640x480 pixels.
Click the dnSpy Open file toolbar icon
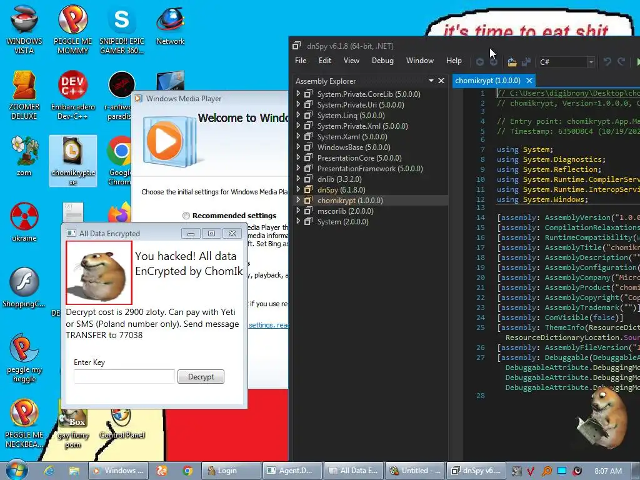click(512, 62)
